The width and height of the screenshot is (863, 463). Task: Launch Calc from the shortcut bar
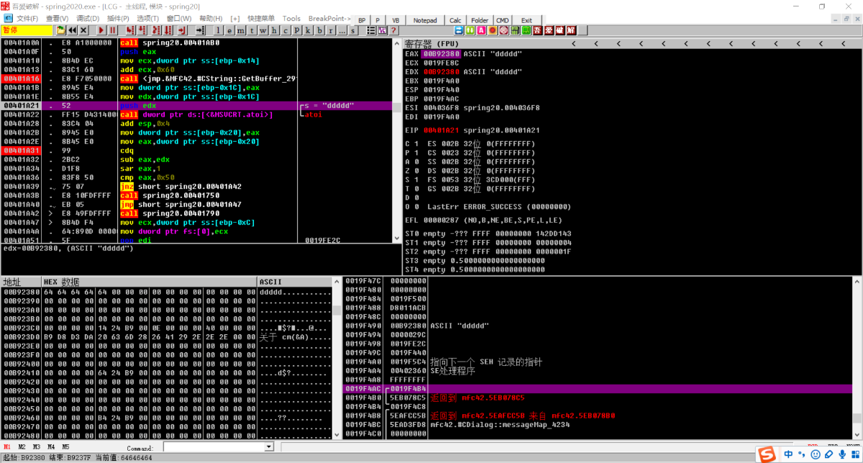tap(456, 20)
